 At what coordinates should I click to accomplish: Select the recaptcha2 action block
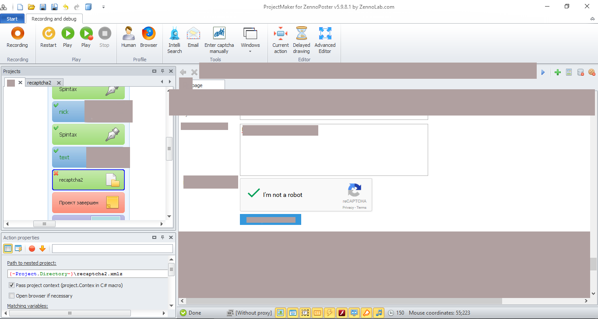tap(88, 180)
